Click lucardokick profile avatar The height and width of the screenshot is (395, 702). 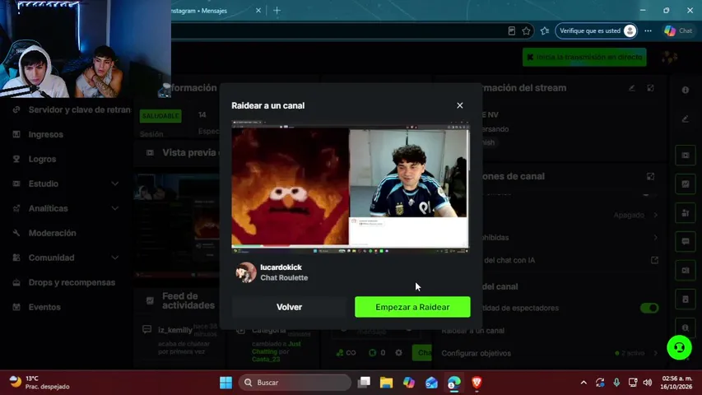(x=246, y=272)
